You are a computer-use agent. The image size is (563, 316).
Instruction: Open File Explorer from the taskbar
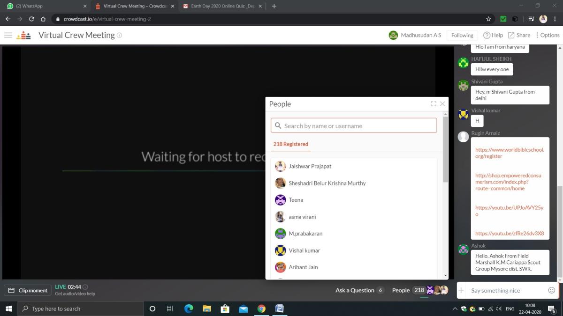207,309
